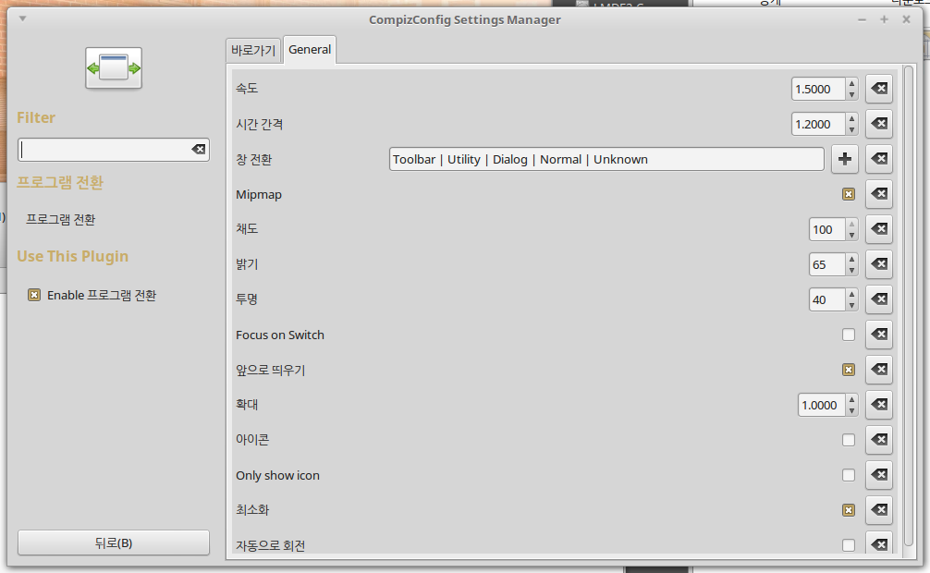This screenshot has width=930, height=573.
Task: Click the Focus on Switch label
Action: [x=280, y=335]
